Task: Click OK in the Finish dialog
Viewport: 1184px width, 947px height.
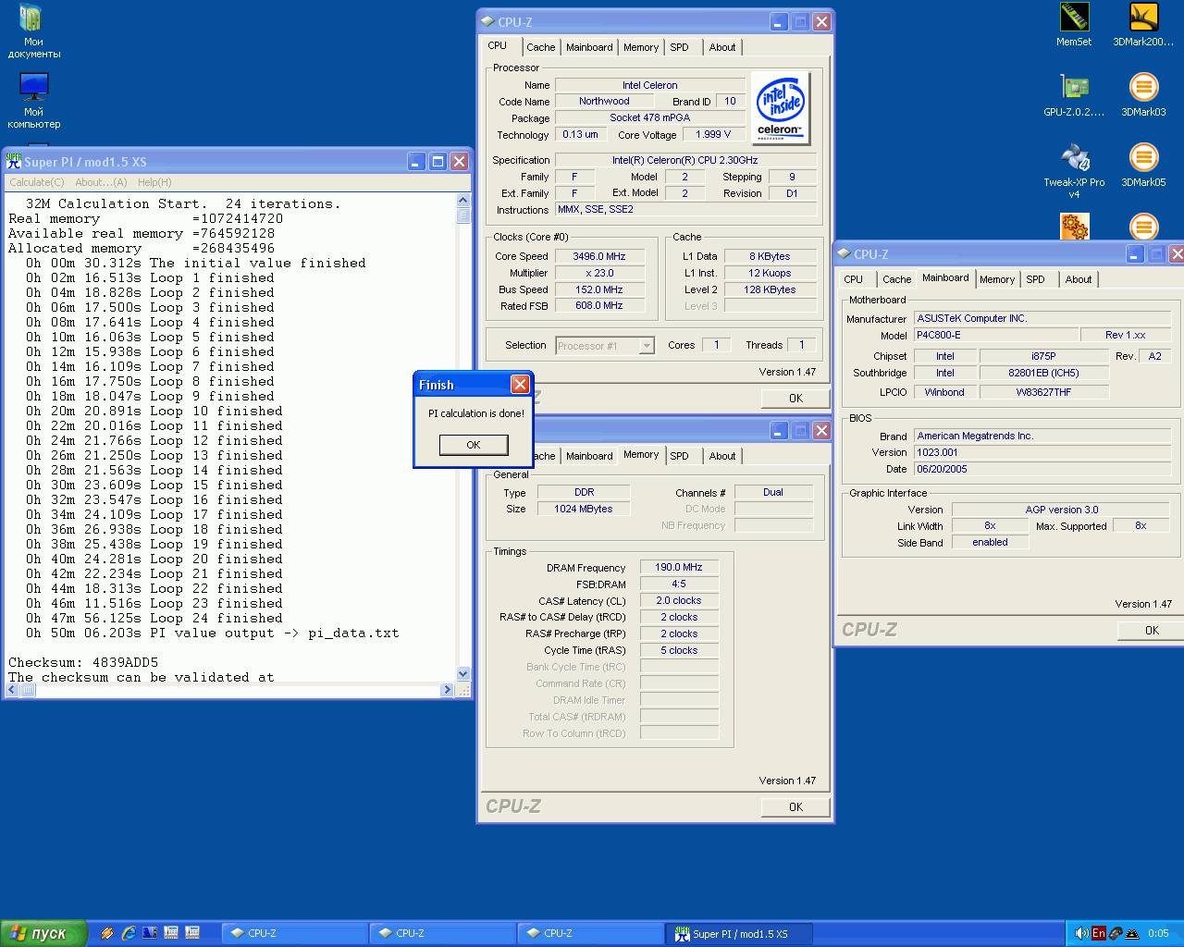Action: (x=474, y=445)
